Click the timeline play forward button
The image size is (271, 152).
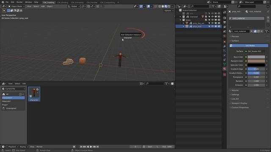91,147
